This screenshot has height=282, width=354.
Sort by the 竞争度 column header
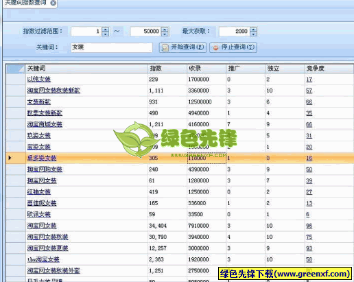(329, 69)
